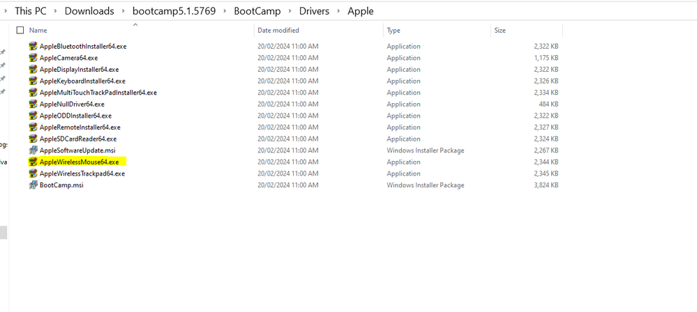
Task: Expand the chevron after Downloads
Action: tap(123, 11)
